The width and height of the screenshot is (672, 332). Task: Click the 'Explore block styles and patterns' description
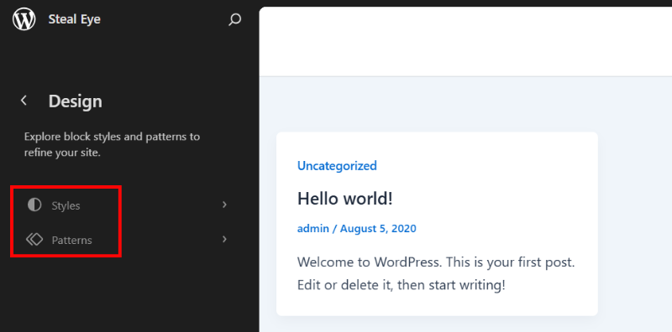point(112,144)
